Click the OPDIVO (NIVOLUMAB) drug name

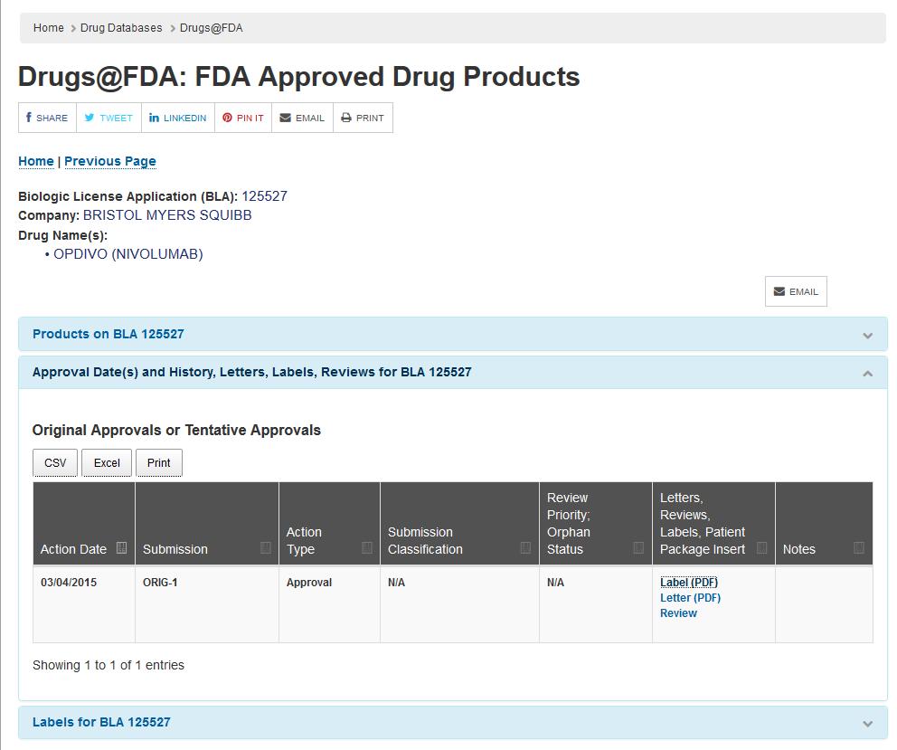click(x=128, y=254)
